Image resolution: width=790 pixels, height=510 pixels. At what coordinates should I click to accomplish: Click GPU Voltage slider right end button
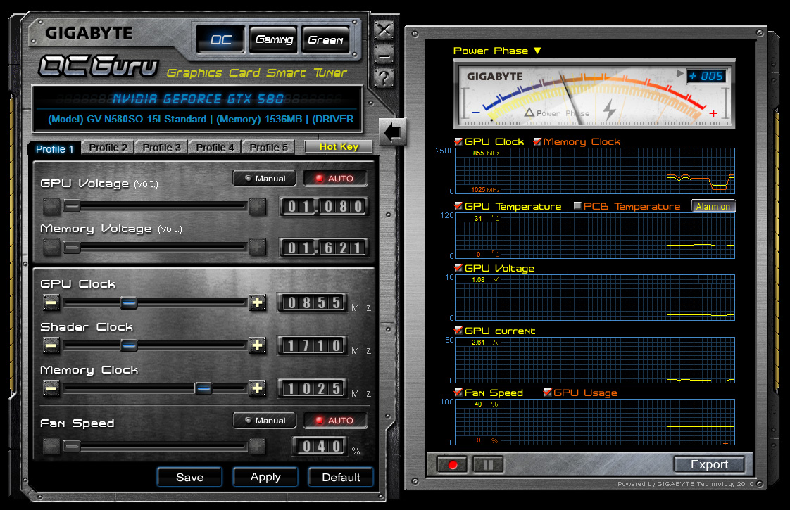pyautogui.click(x=257, y=206)
